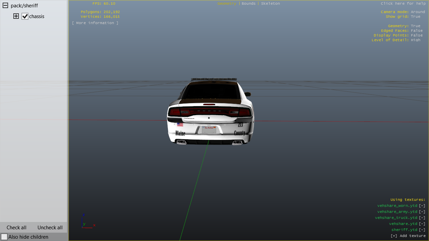Change the Level of Detail High value
The image size is (429, 241).
(415, 40)
